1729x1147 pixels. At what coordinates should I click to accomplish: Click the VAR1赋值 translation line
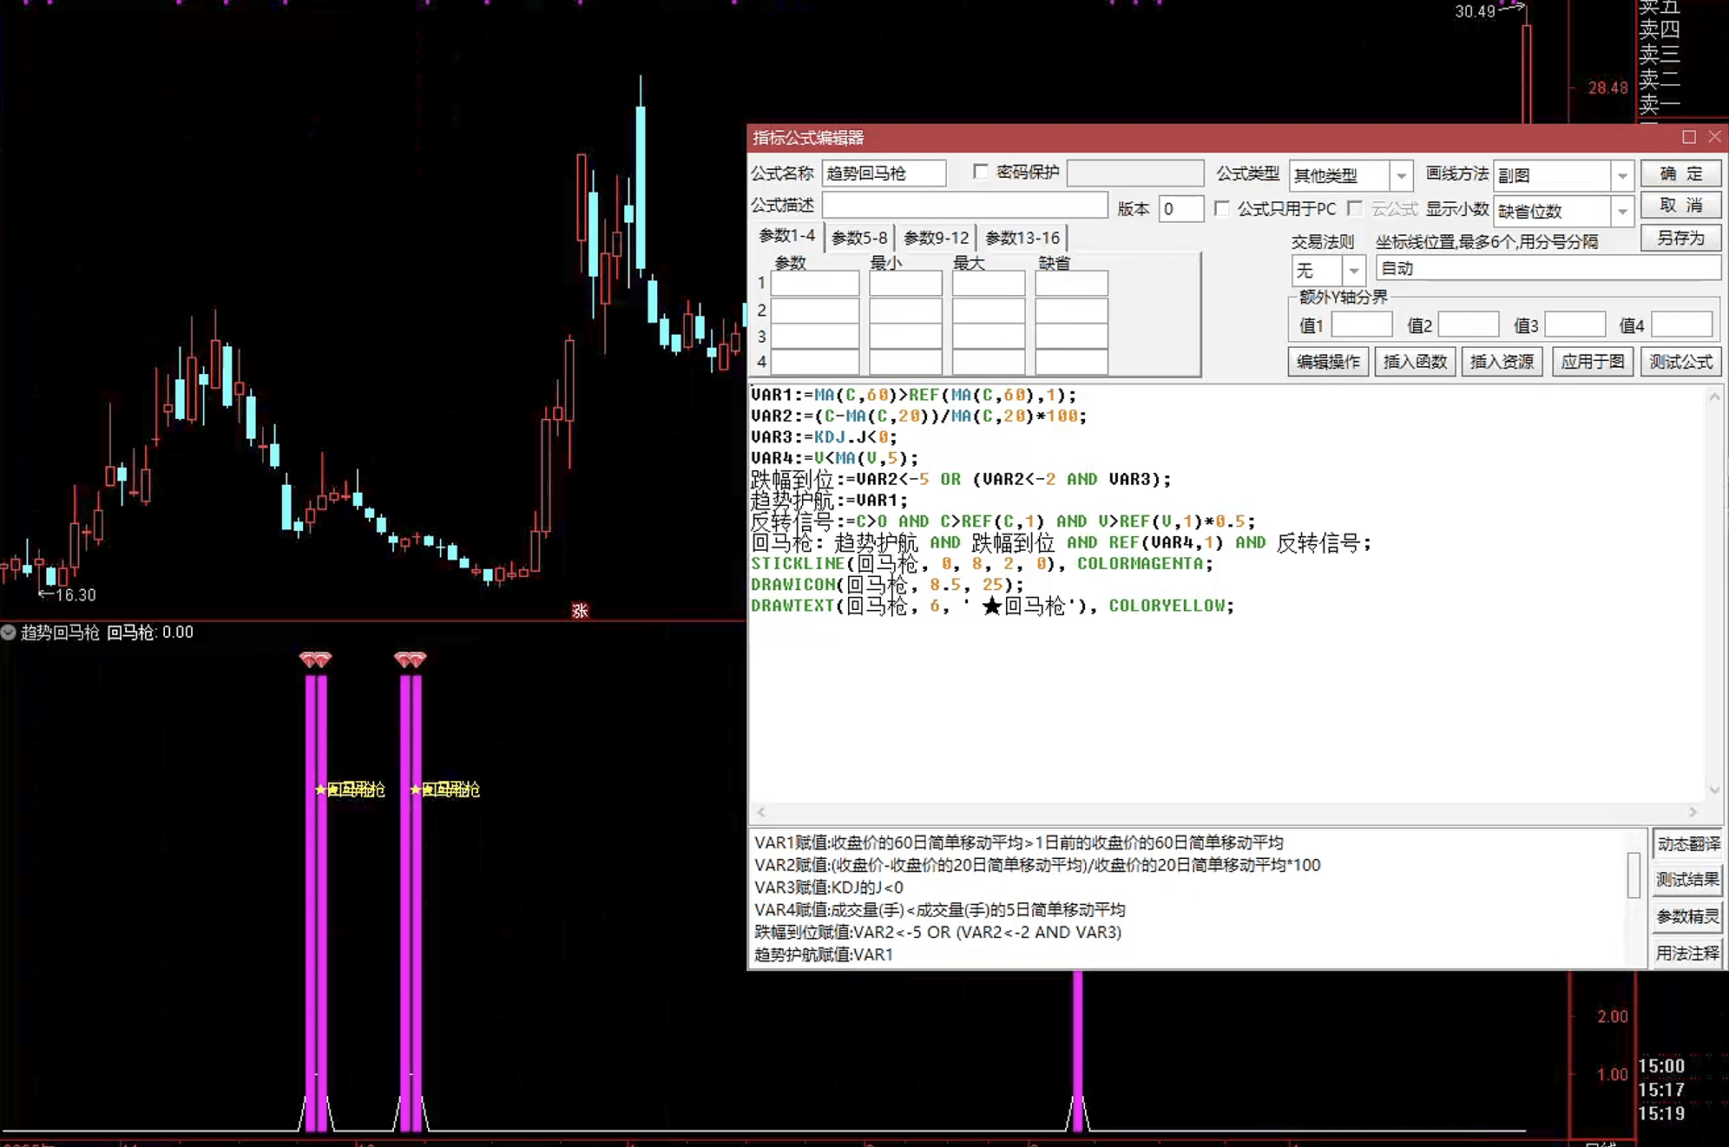tap(1018, 842)
